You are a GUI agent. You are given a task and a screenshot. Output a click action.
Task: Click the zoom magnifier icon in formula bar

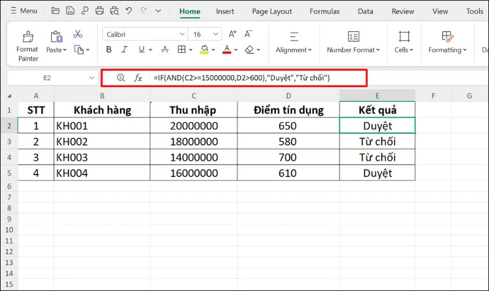click(121, 77)
